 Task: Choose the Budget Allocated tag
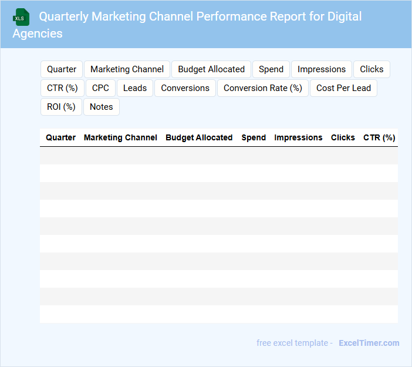[211, 69]
